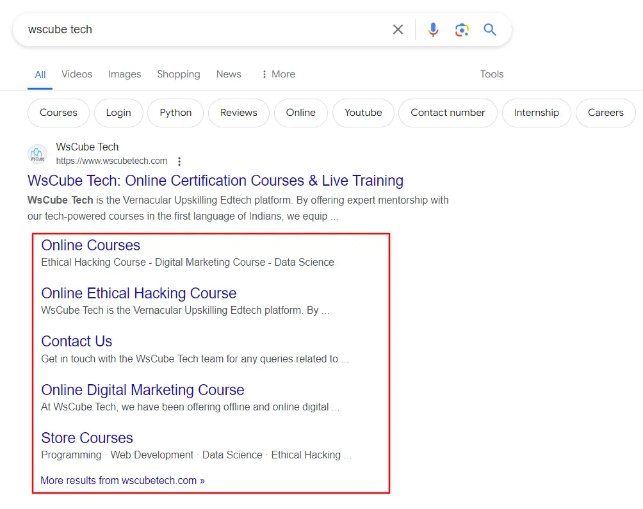Click the https://www.wscubetech.com URL text

click(111, 161)
